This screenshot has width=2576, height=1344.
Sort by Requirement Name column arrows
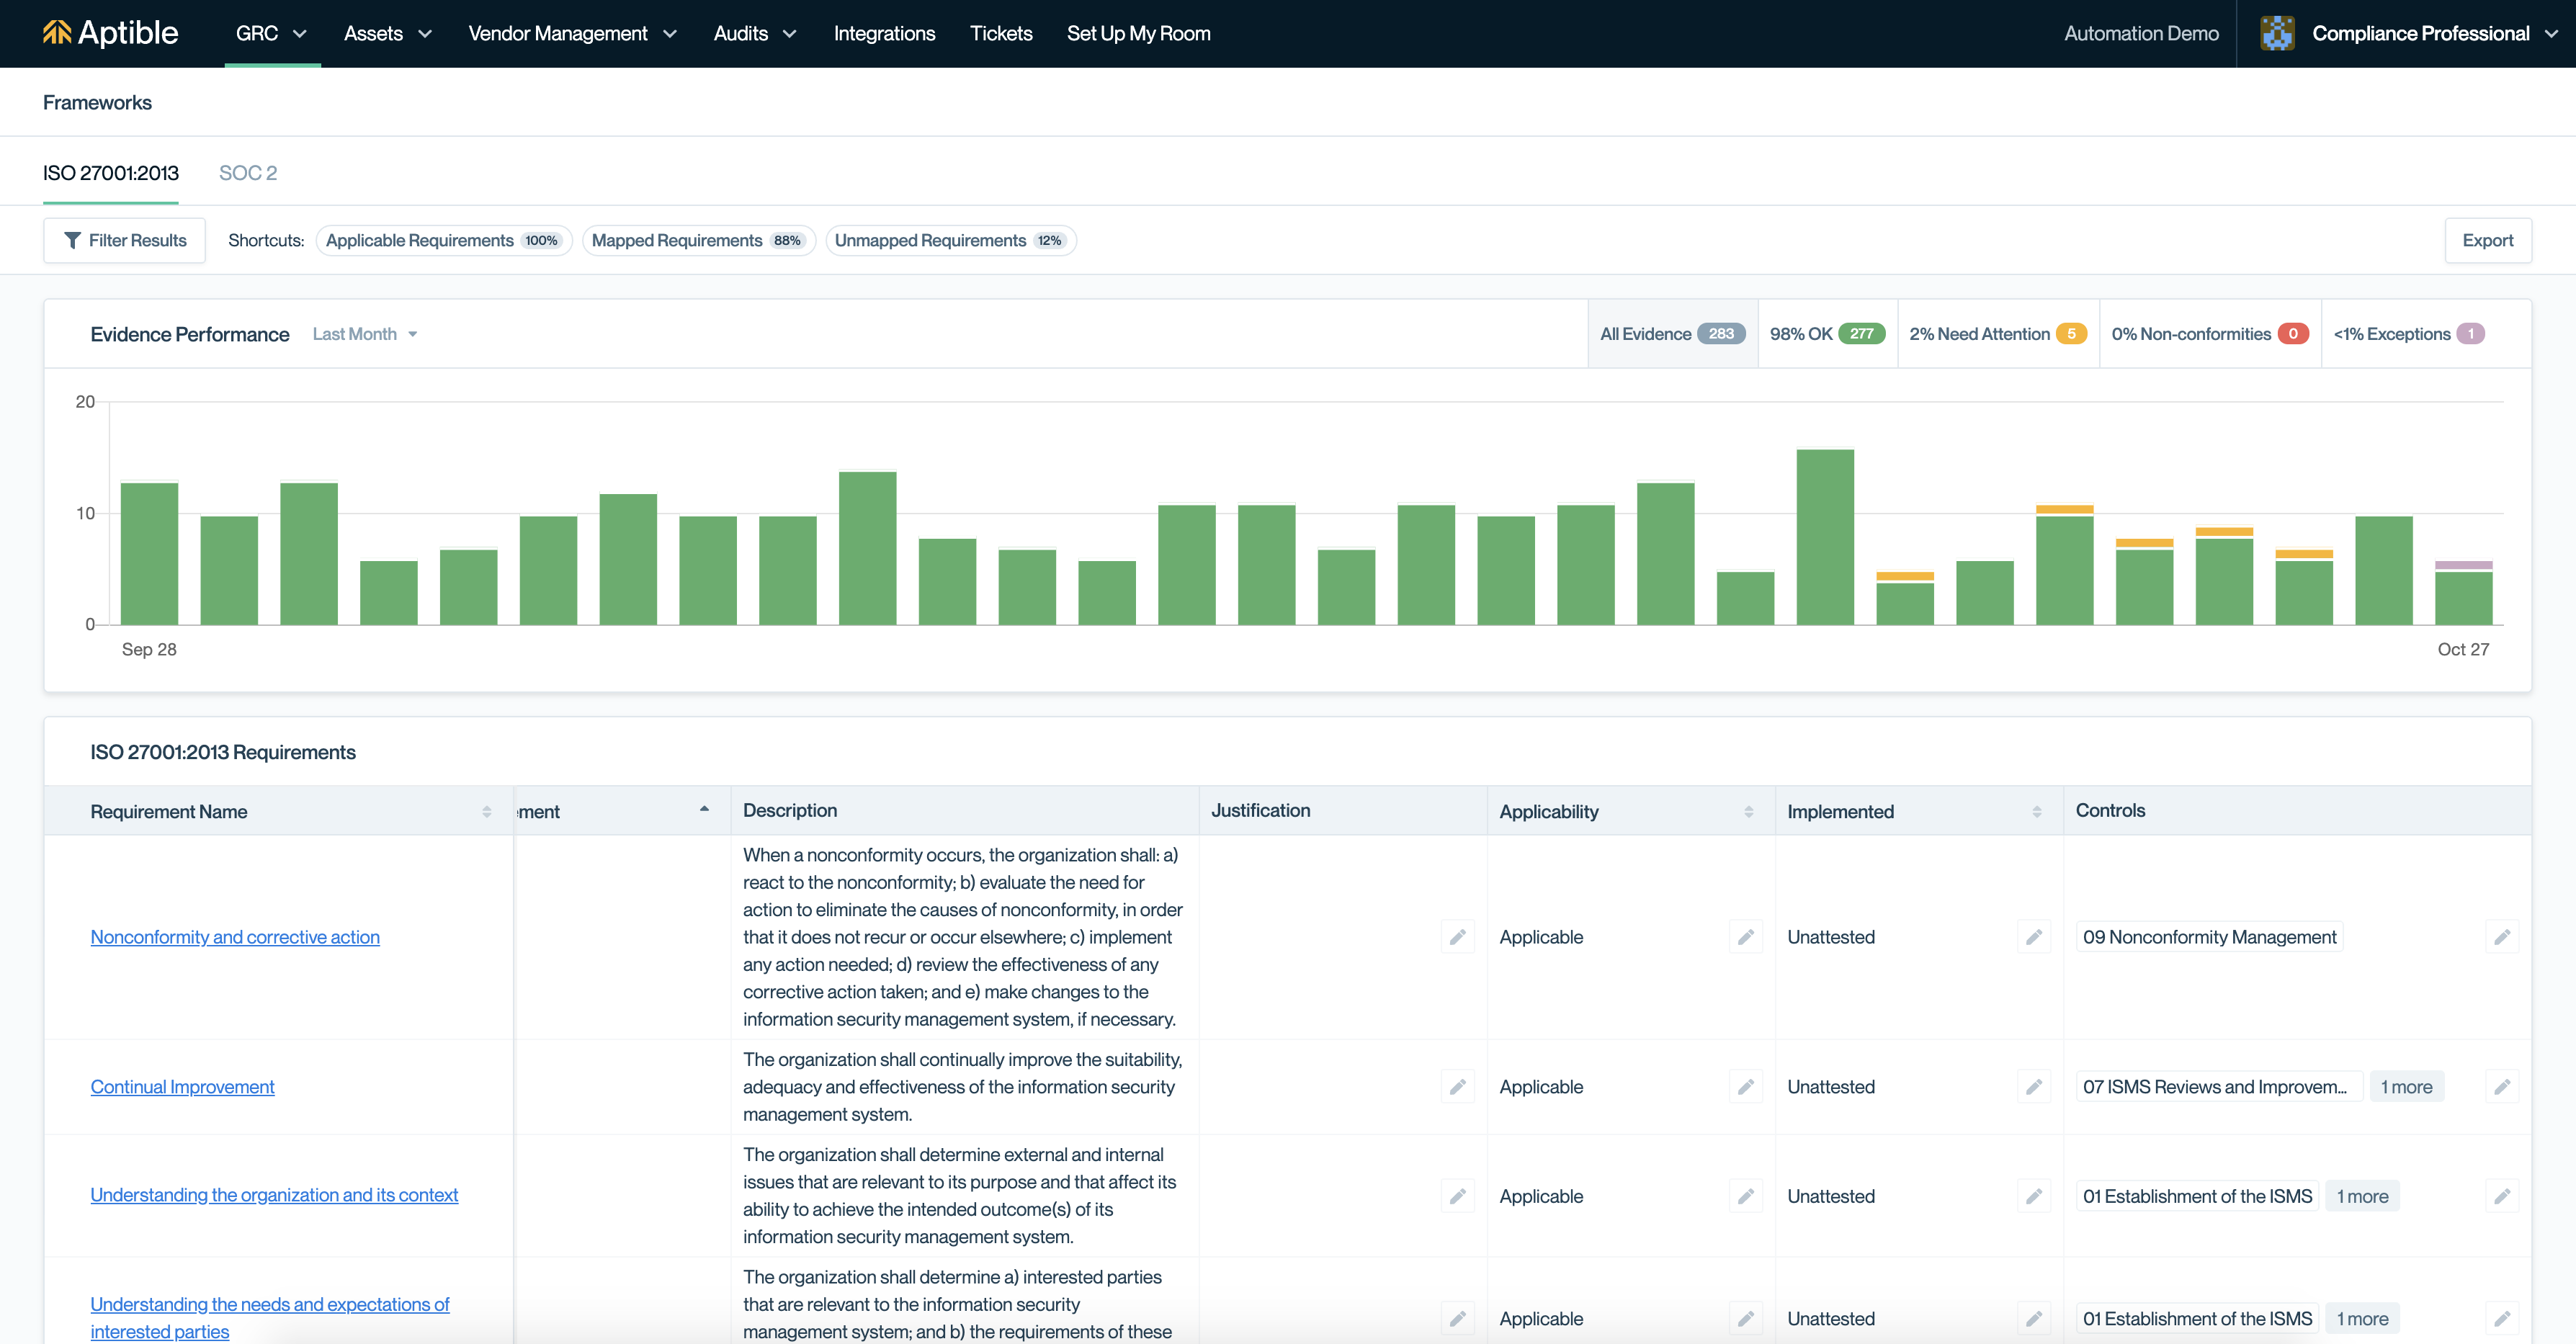click(x=487, y=812)
